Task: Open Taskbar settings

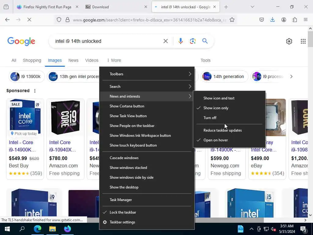Action: [147, 222]
